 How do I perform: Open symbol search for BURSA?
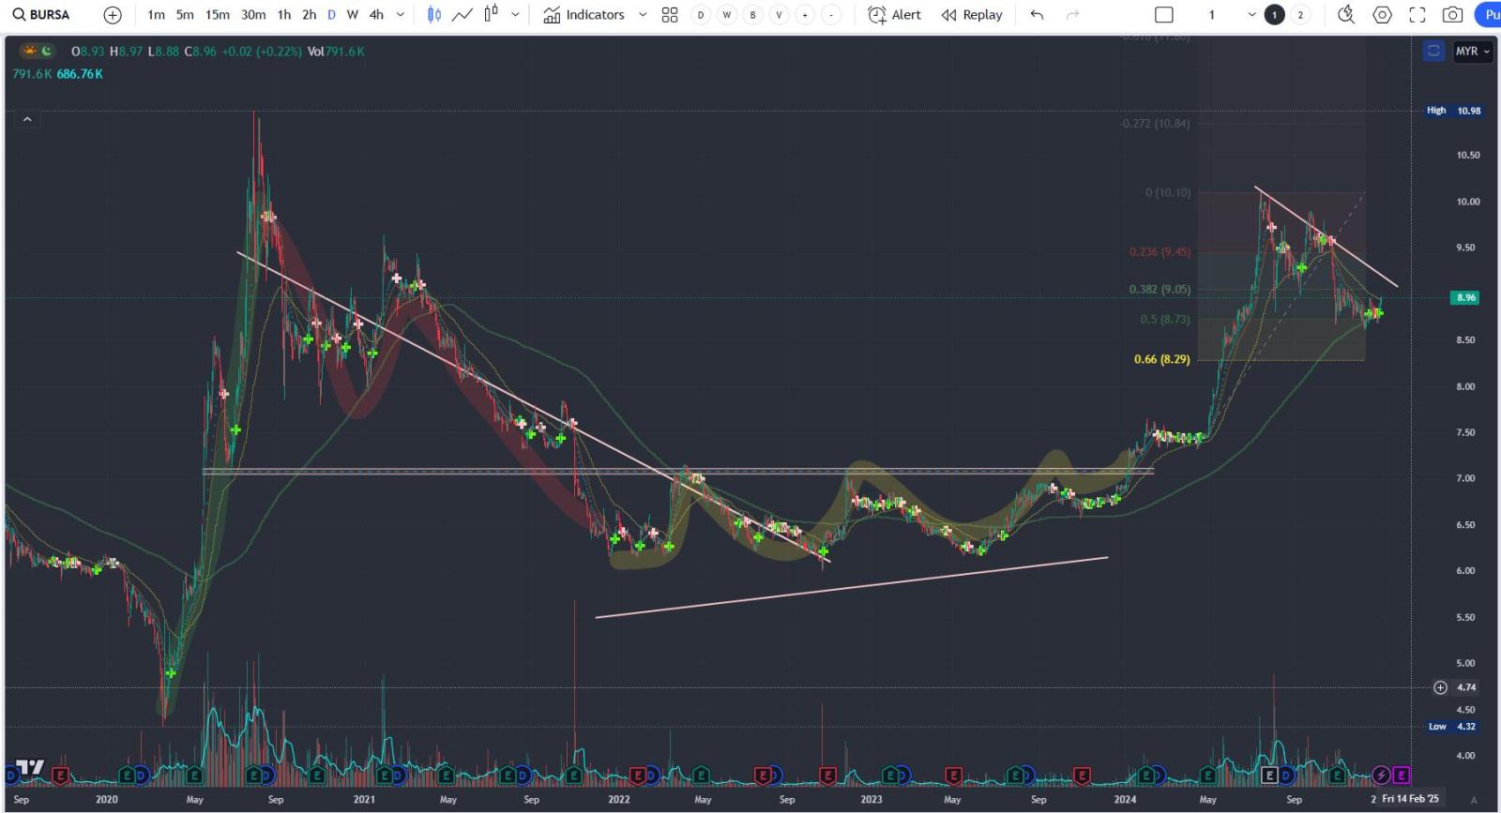pos(41,14)
